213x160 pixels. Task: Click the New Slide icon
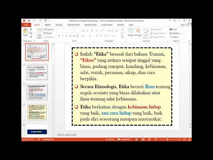click(x=39, y=31)
